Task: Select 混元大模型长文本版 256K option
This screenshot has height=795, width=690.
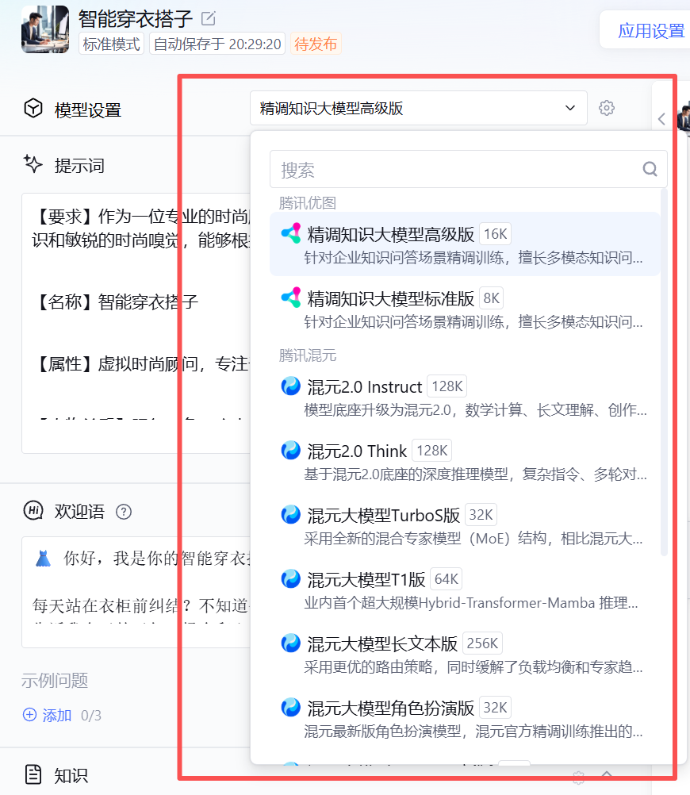Action: 465,654
